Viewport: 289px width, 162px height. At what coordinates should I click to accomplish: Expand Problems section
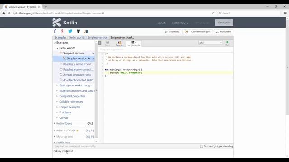tap(57, 112)
